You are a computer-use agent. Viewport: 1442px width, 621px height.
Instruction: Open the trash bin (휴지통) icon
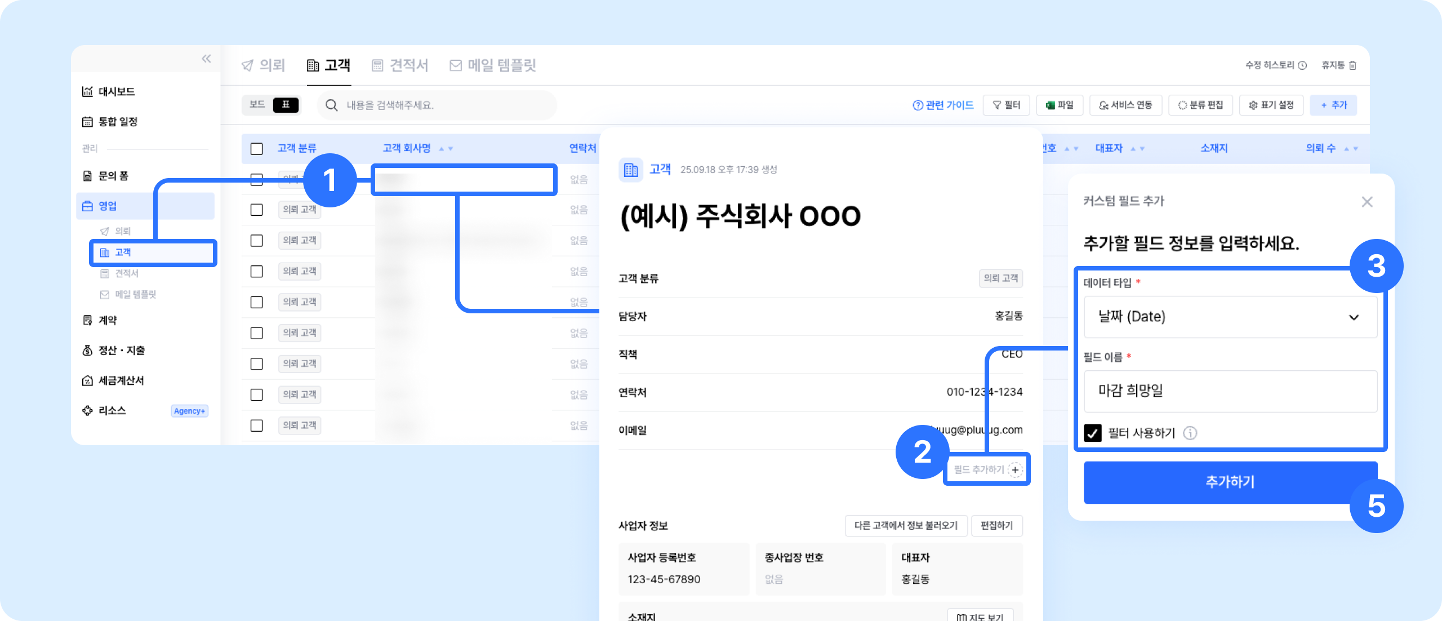point(1352,65)
